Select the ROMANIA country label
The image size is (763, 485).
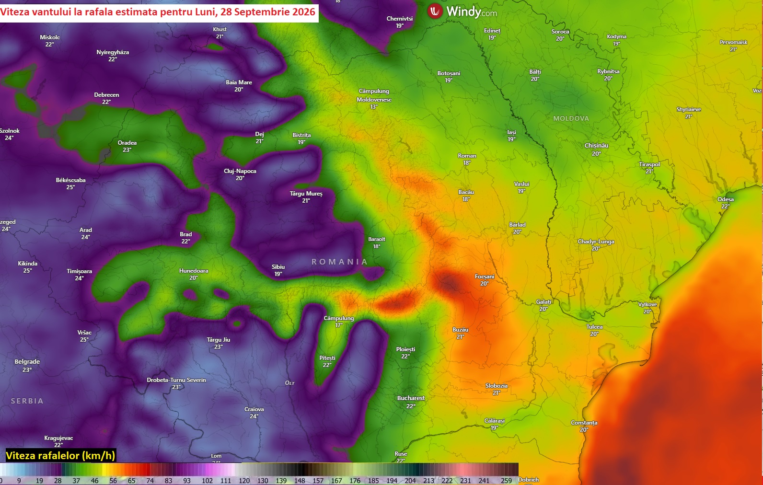pyautogui.click(x=339, y=262)
